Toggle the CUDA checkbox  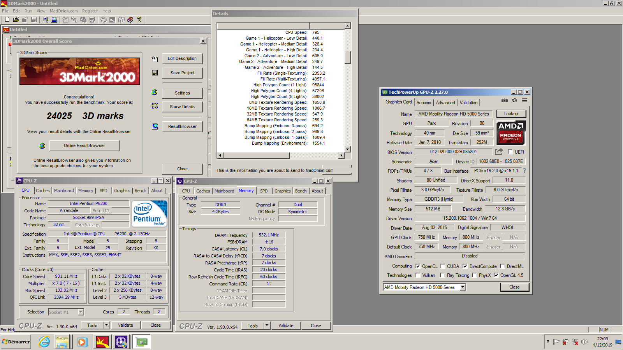pyautogui.click(x=443, y=266)
